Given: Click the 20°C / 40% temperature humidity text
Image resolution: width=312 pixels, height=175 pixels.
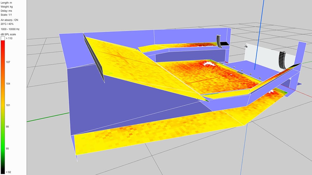Looking at the screenshot, I should pyautogui.click(x=10, y=24).
